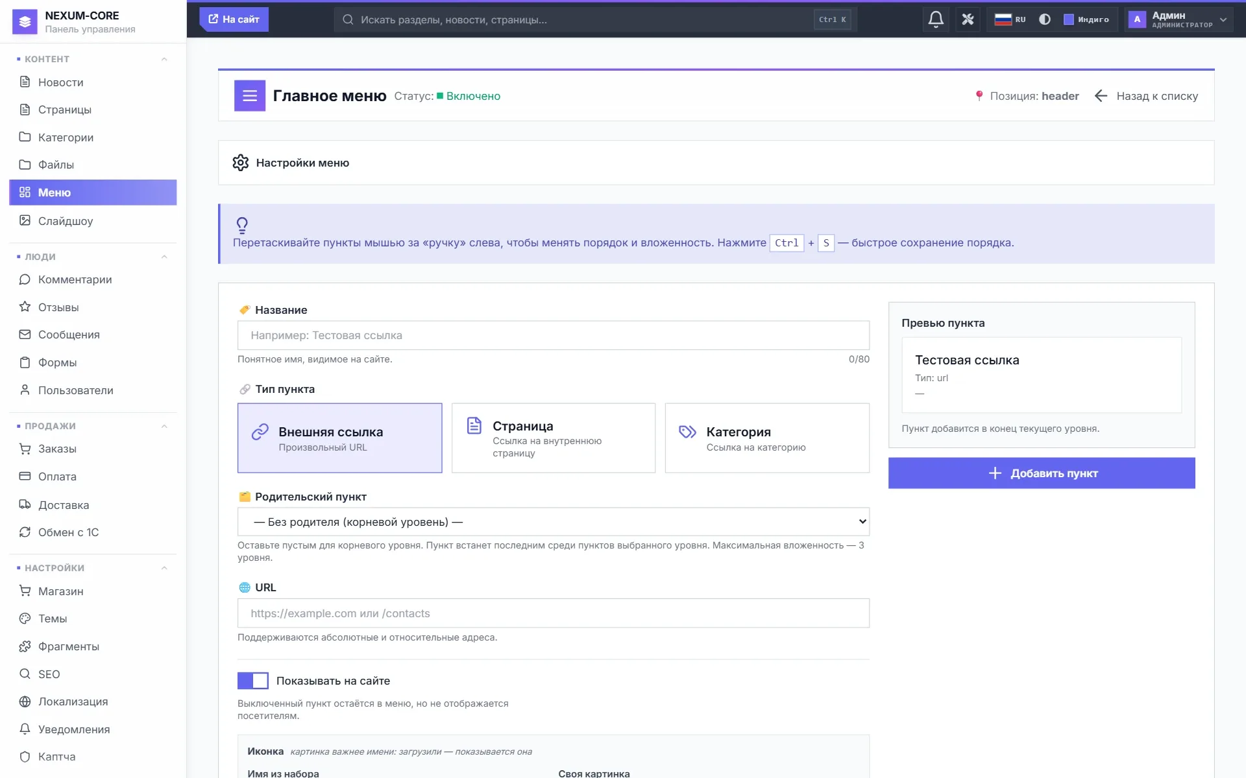Open Родительский пункт dropdown
Screen dimensions: 1246x778
click(x=554, y=522)
